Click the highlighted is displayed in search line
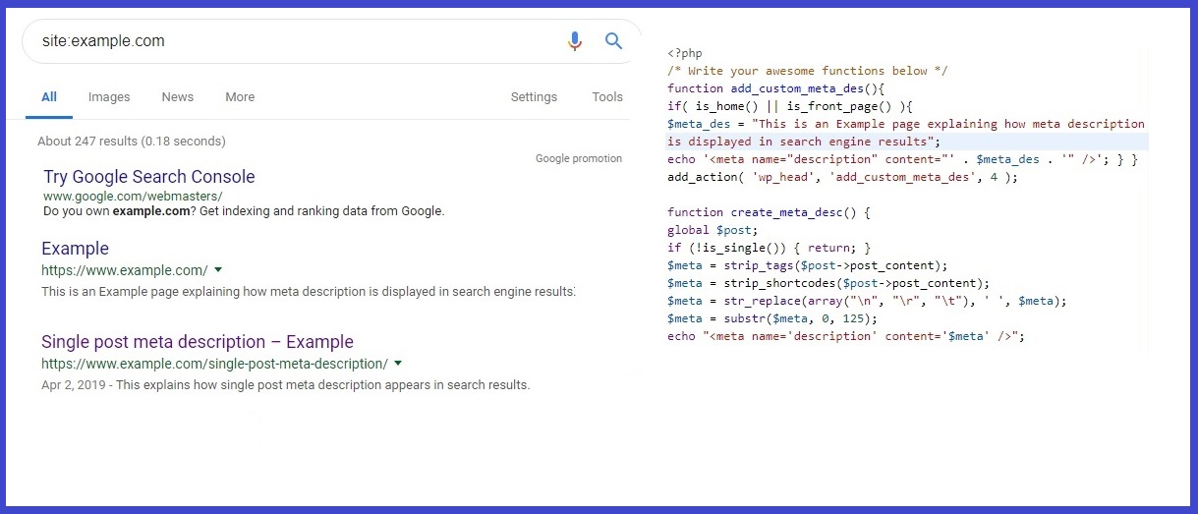 pyautogui.click(x=804, y=142)
